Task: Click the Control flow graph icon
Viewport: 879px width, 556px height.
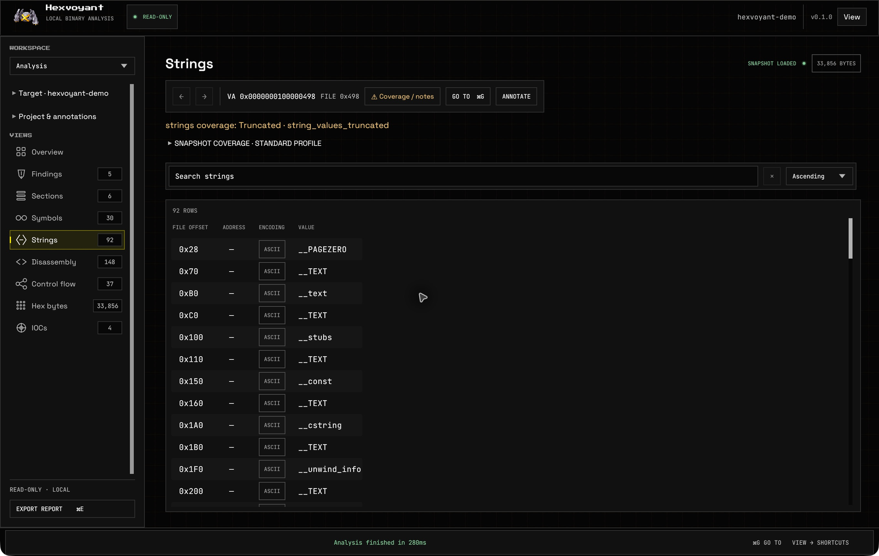Action: (21, 284)
